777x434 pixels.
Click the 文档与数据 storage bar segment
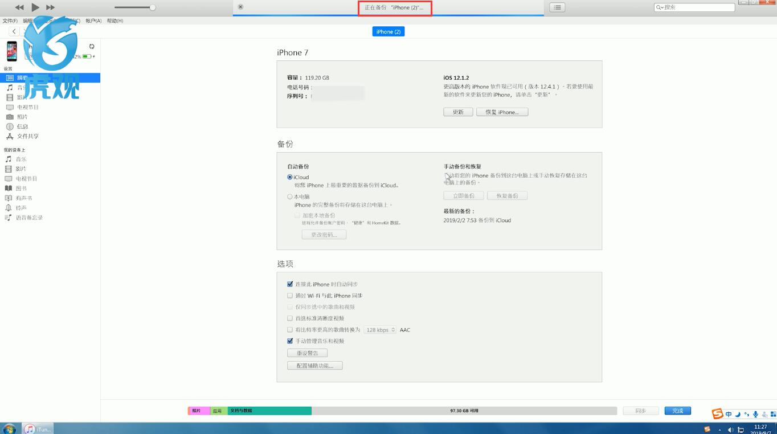click(x=269, y=411)
